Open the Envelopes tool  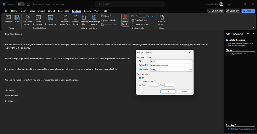pos(8,19)
